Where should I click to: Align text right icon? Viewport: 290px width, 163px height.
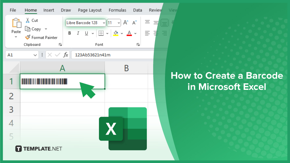164,33
